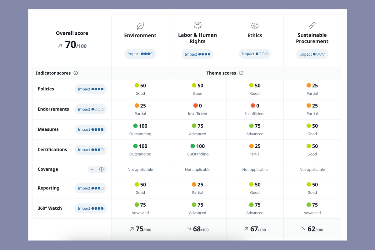Click the Endorsements row Impact badge

coord(91,109)
